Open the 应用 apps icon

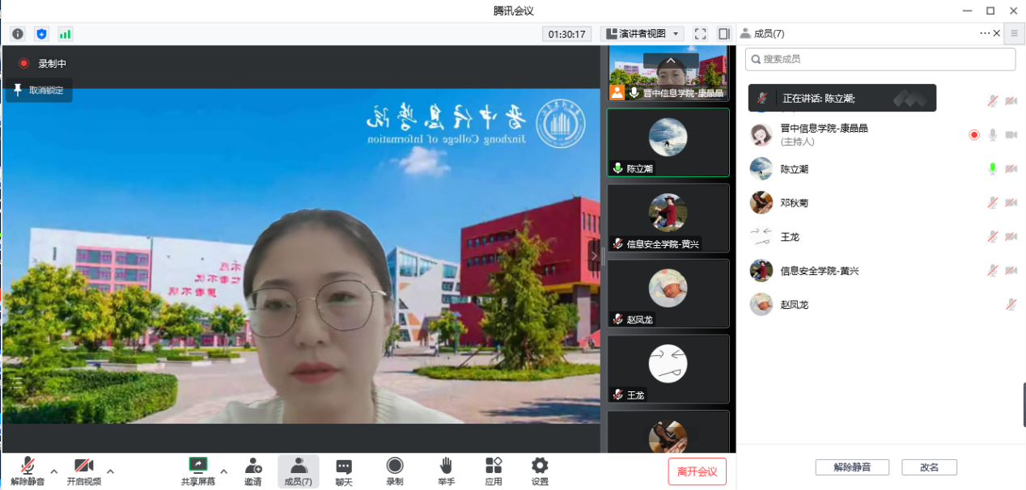(x=494, y=471)
